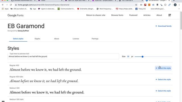Click Return to classic site
Viewport: 182px width, 102px height.
pos(96,15)
